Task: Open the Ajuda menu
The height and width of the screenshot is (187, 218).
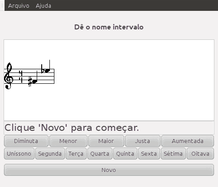Action: 44,6
